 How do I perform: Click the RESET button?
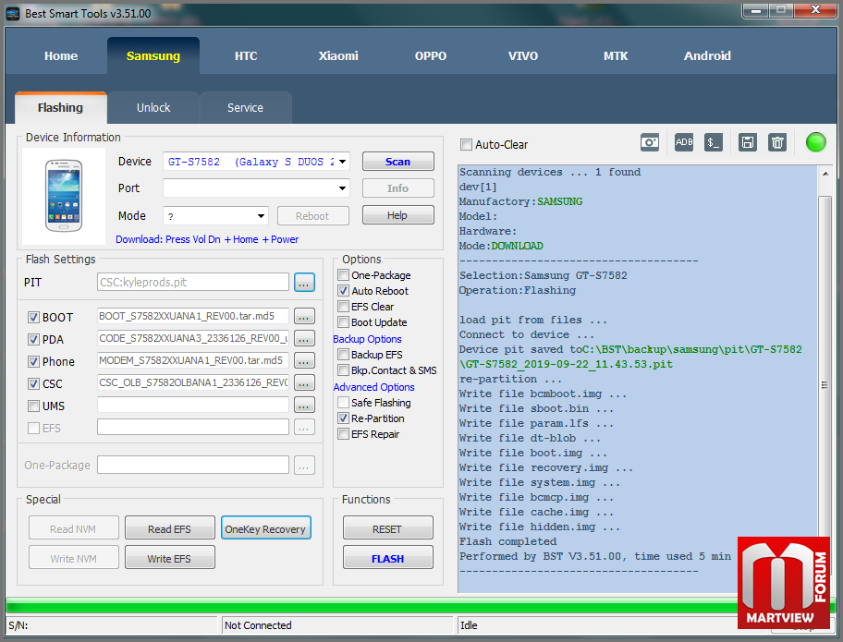(387, 529)
